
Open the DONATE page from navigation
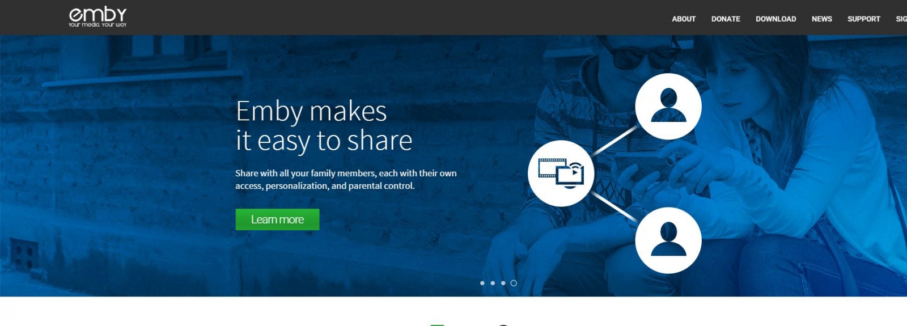pos(726,19)
